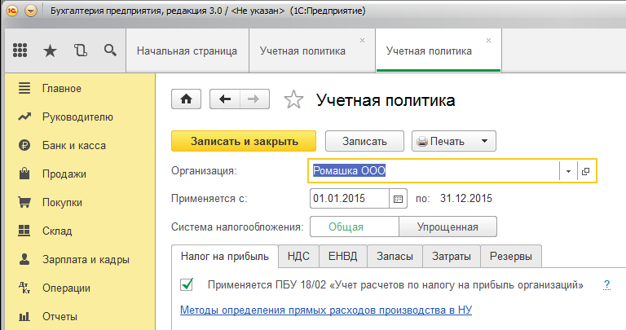Click the Операции Дт/Кт icon
626x330 pixels.
(x=24, y=288)
